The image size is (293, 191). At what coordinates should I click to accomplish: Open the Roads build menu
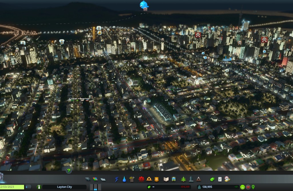point(88,179)
